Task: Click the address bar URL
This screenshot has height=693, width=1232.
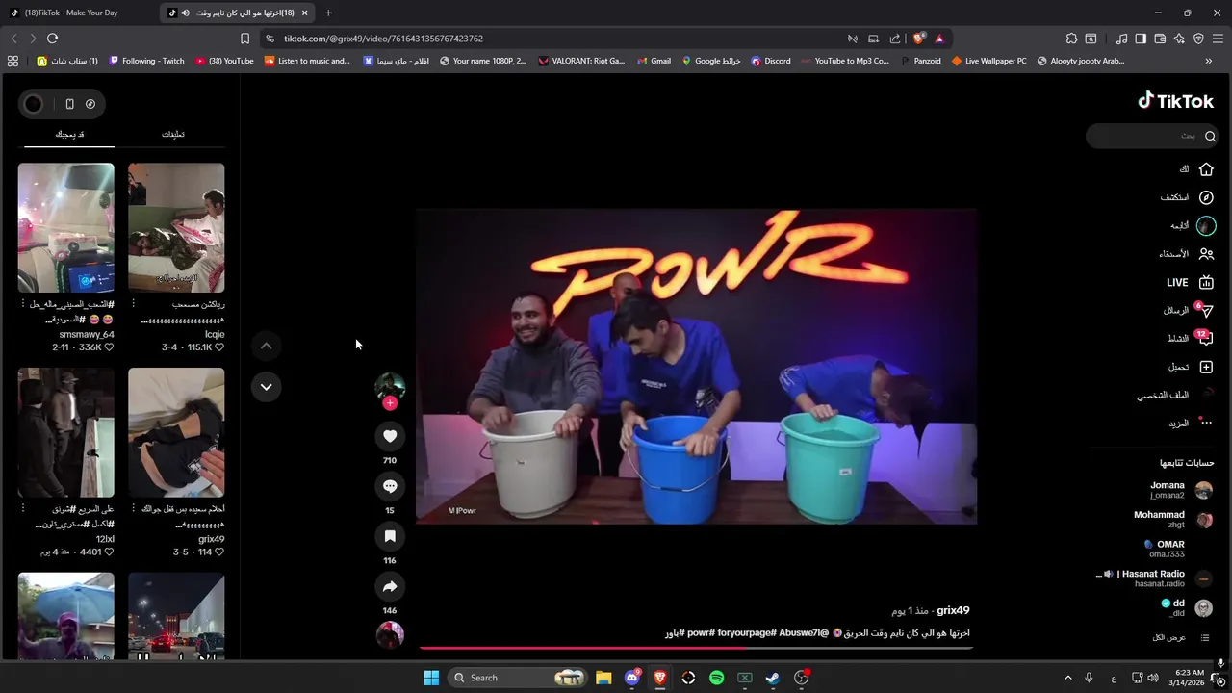Action: 383,38
